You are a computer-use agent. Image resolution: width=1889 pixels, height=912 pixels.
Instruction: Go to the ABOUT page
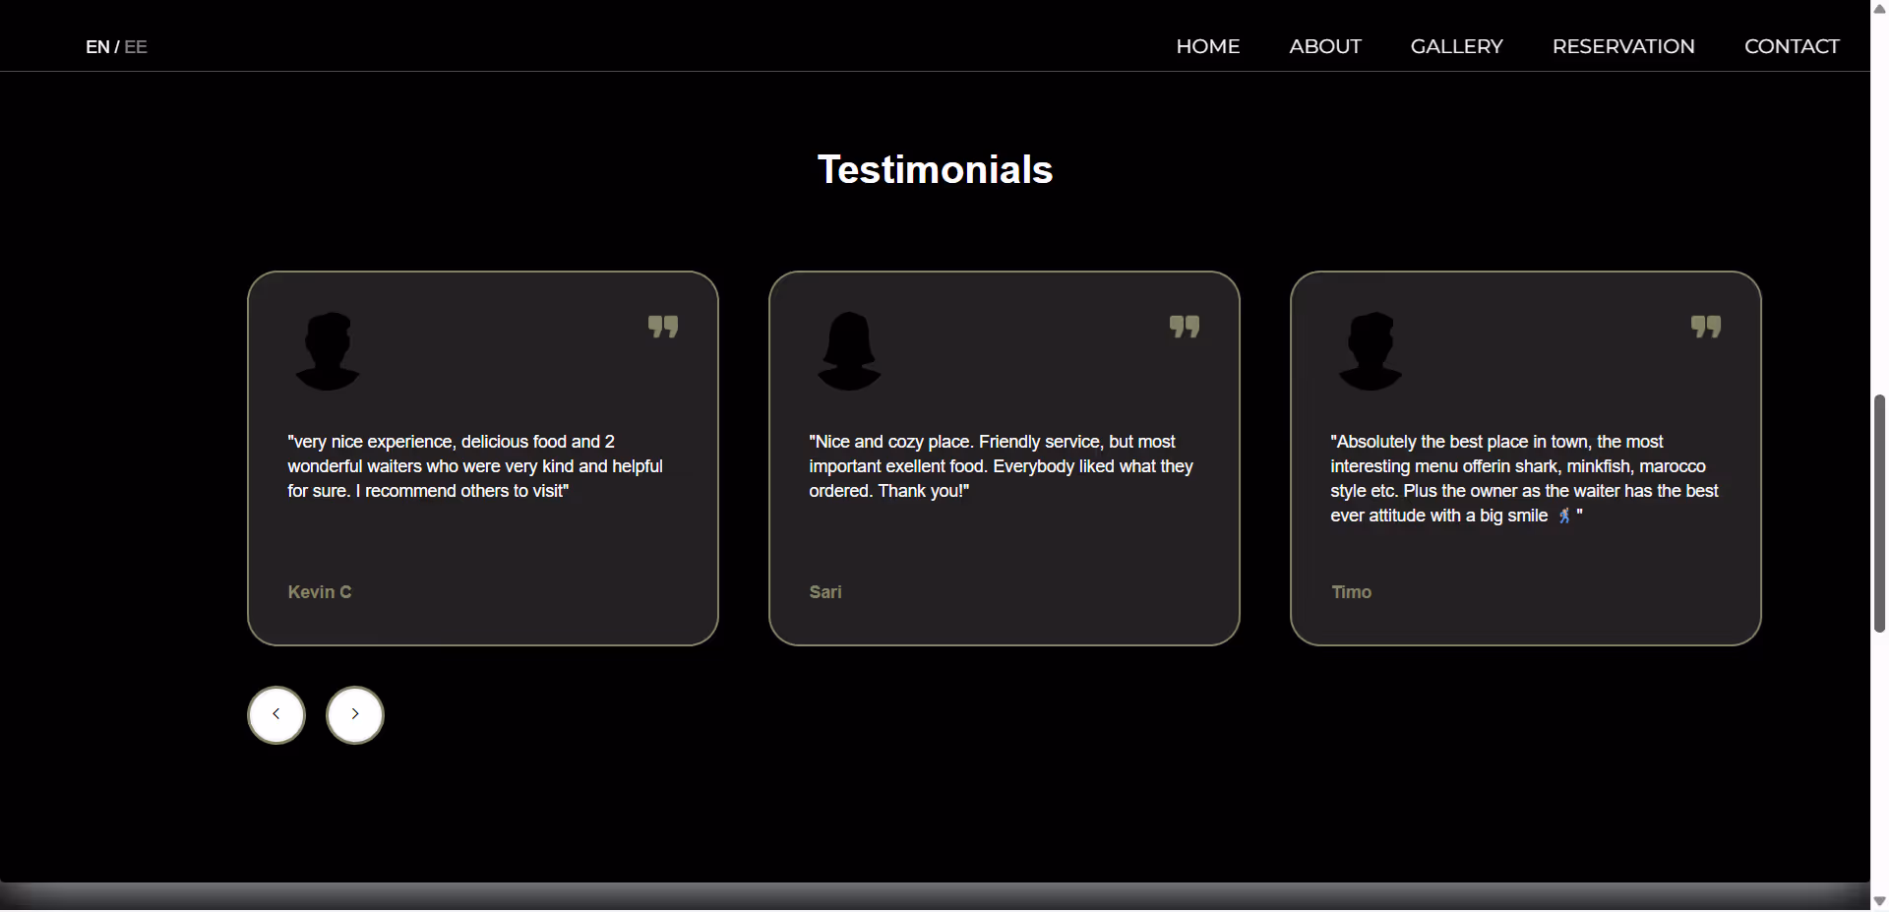point(1325,46)
